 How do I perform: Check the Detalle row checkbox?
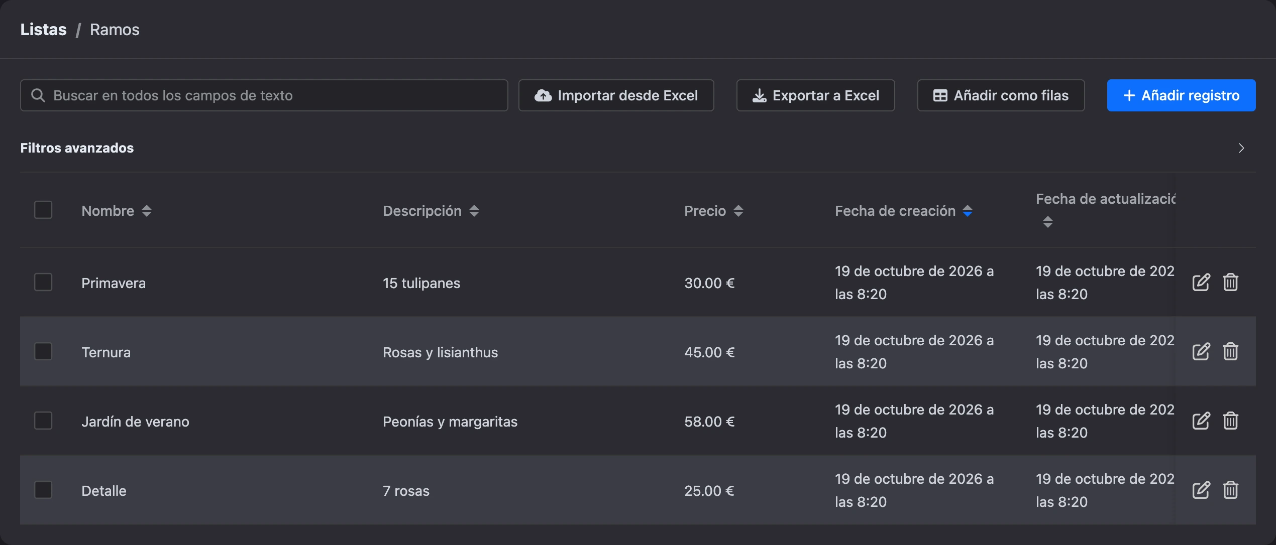(x=43, y=490)
